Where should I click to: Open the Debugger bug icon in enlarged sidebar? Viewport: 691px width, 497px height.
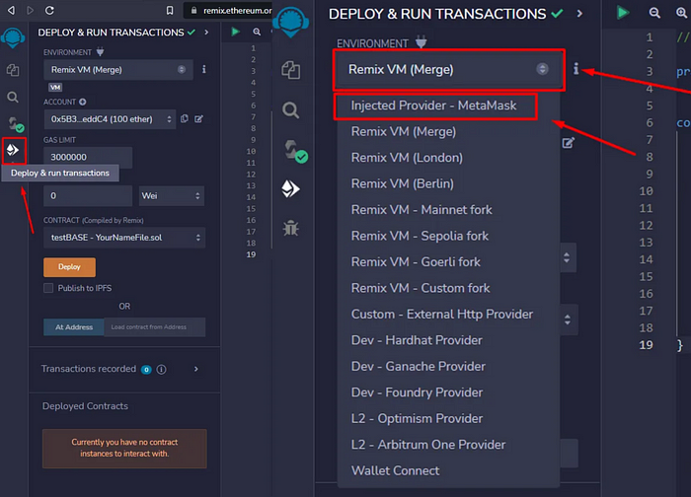291,228
